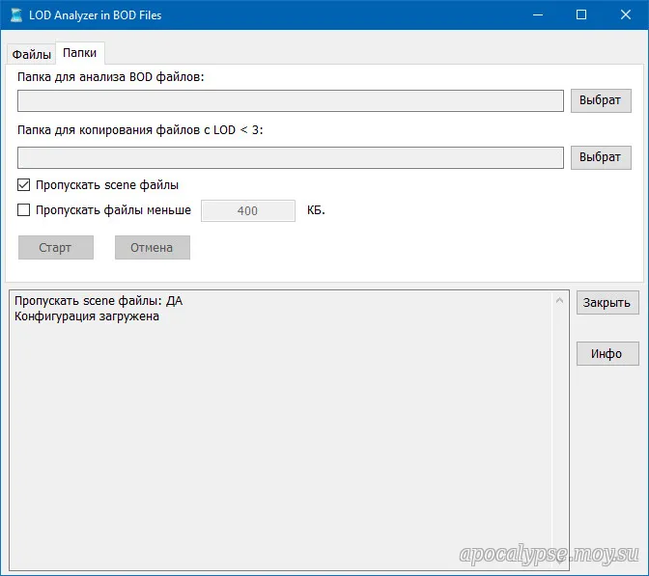Maximize the LOD Analyzer window
Viewport: 649px width, 576px height.
[581, 15]
